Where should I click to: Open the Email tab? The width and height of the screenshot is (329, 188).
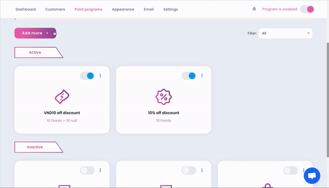[149, 9]
